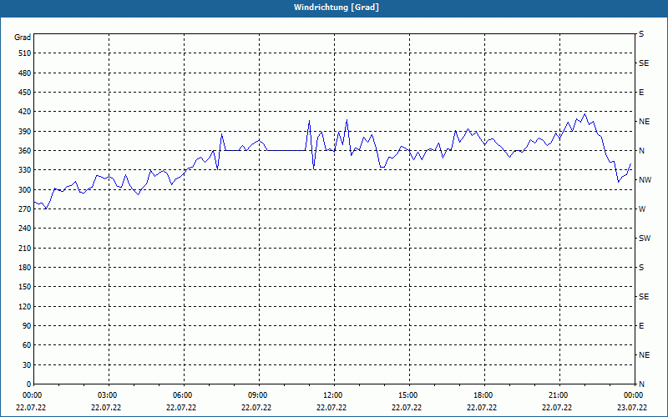Click the "300" axis value
This screenshot has width=668, height=417.
point(25,190)
